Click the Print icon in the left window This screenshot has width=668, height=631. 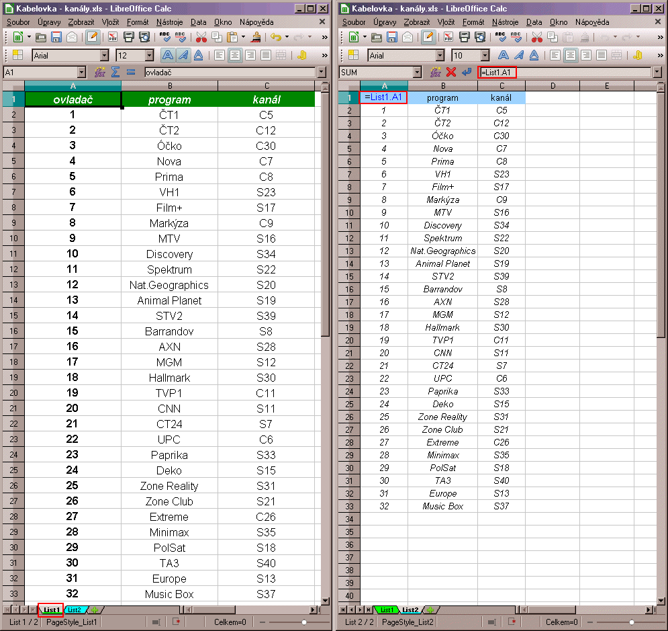[129, 38]
